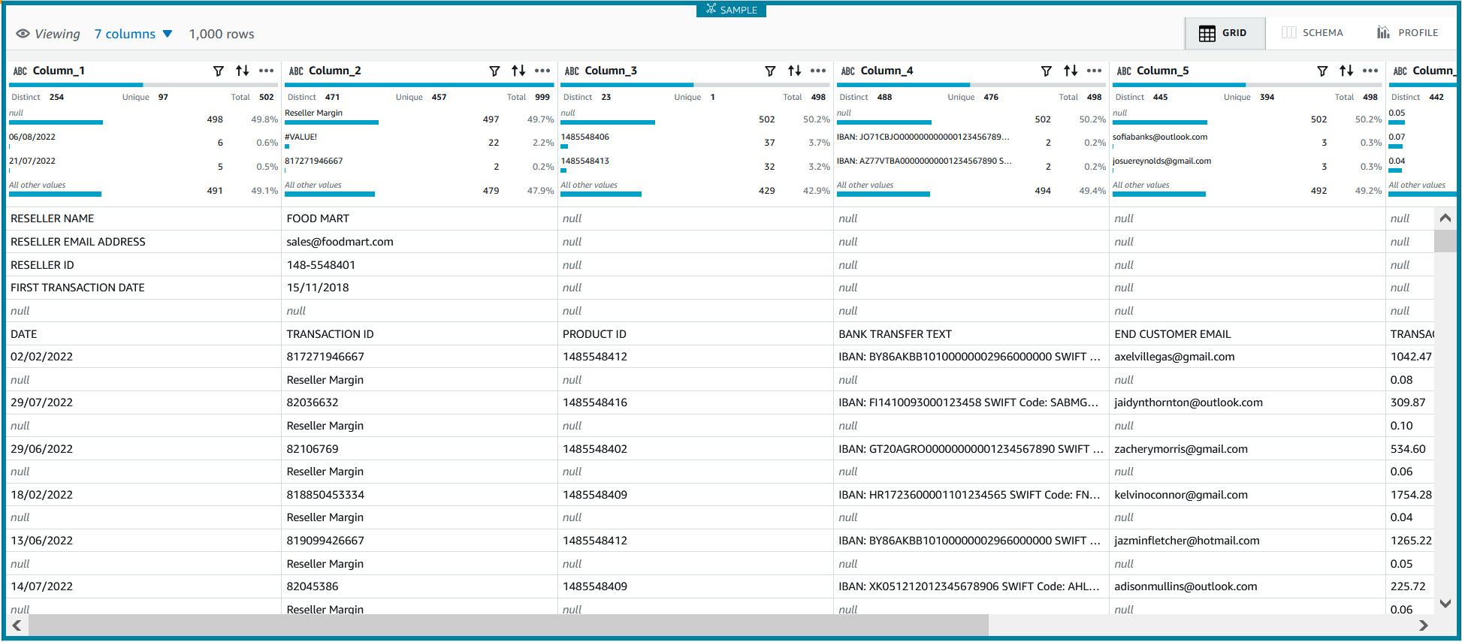Select the FOOD MART cell
The width and height of the screenshot is (1462, 642).
[x=419, y=219]
